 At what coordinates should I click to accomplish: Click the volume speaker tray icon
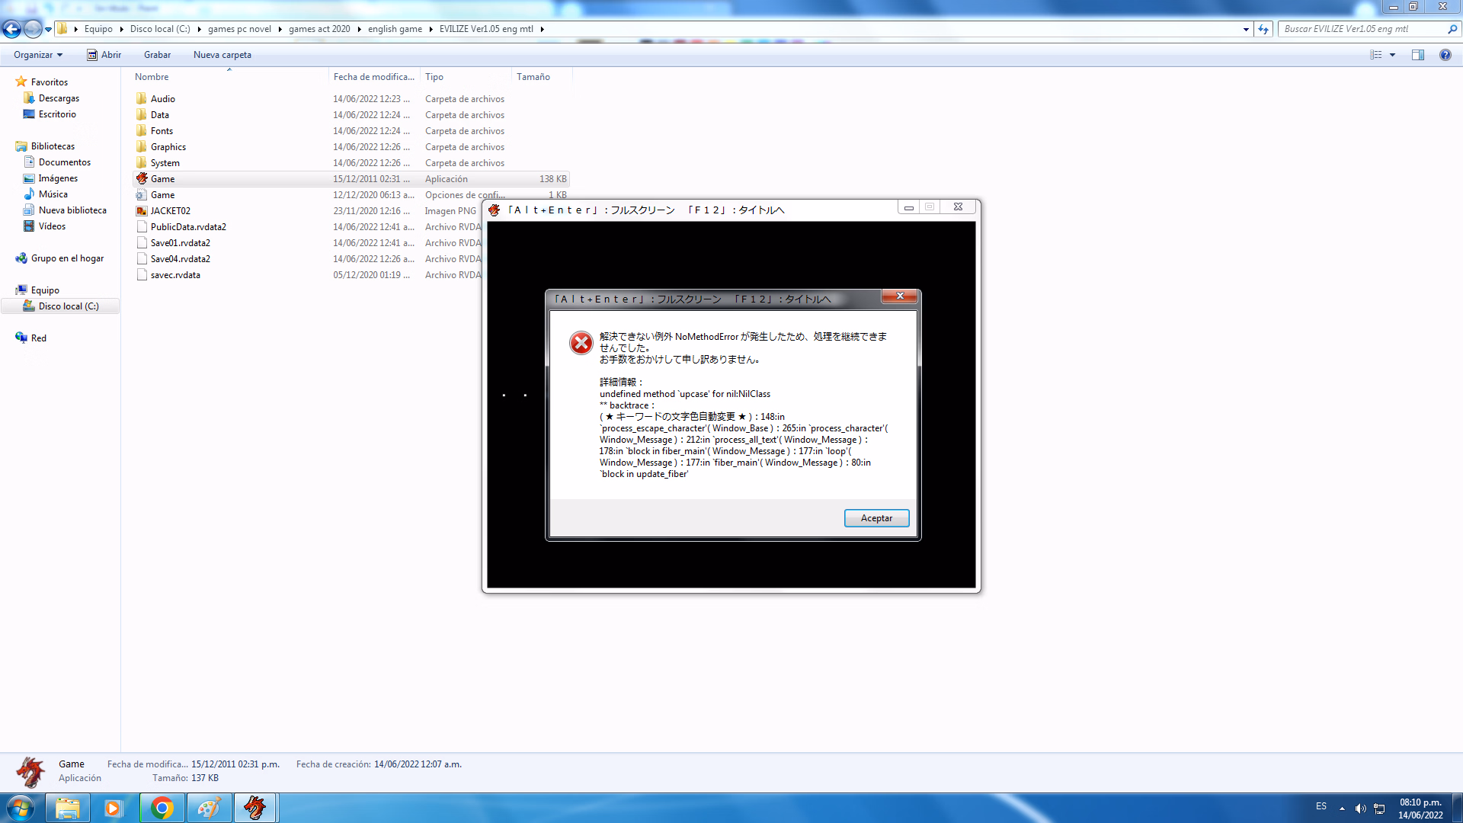[1360, 808]
